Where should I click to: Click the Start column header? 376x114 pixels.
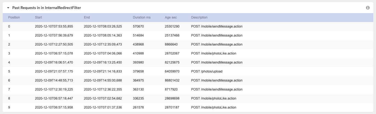tap(38, 17)
